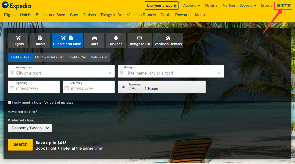295x164 pixels.
Task: Open Cruises in the top navigation menu
Action: tap(89, 15)
